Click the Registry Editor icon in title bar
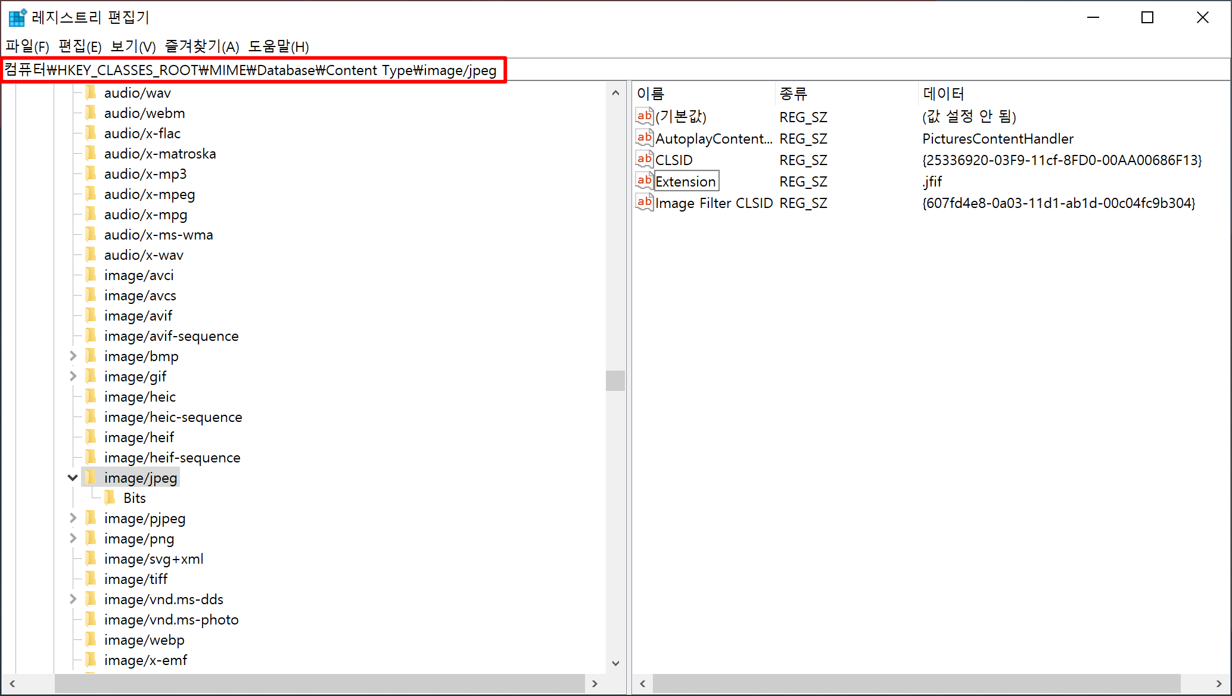Viewport: 1232px width, 696px height. point(17,17)
